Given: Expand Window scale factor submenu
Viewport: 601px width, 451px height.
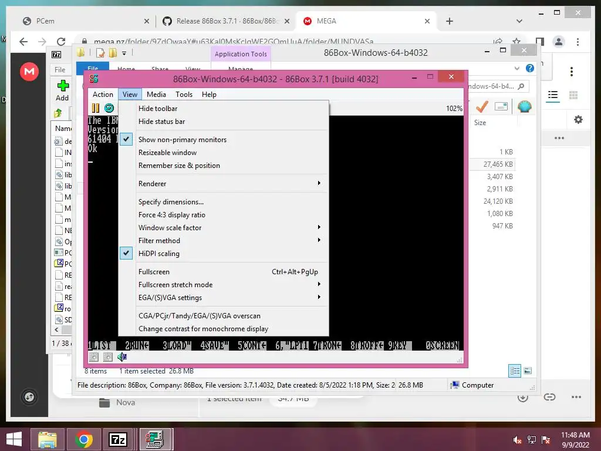Looking at the screenshot, I should coord(224,228).
